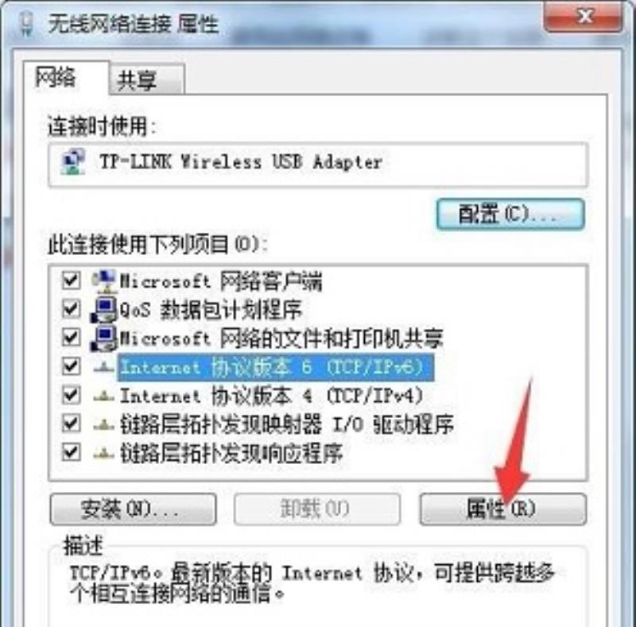Viewport: 636px width, 627px height.
Task: Click the TCP/IPv6 protocol icon
Action: pos(103,367)
